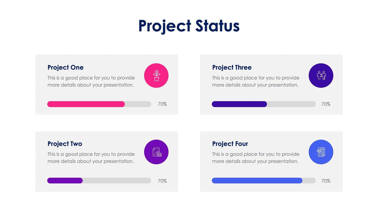Viewport: 378px width, 213px height.
Task: Select the "Project One" heading
Action: (x=66, y=68)
